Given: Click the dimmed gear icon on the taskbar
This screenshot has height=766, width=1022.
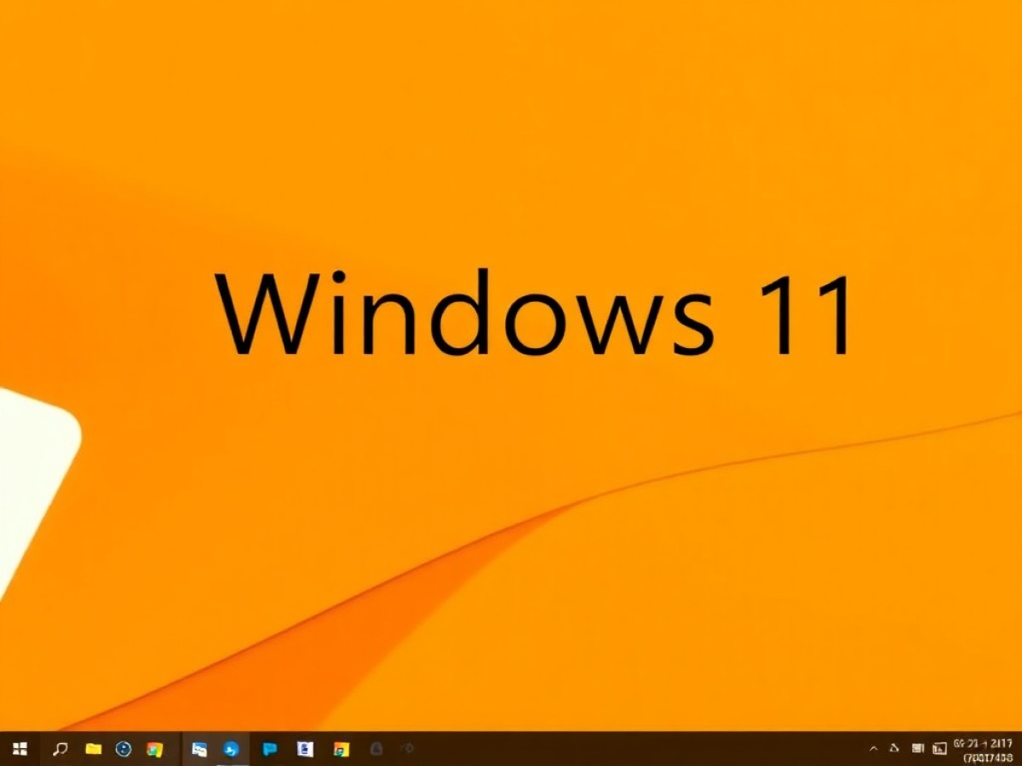Looking at the screenshot, I should [408, 749].
